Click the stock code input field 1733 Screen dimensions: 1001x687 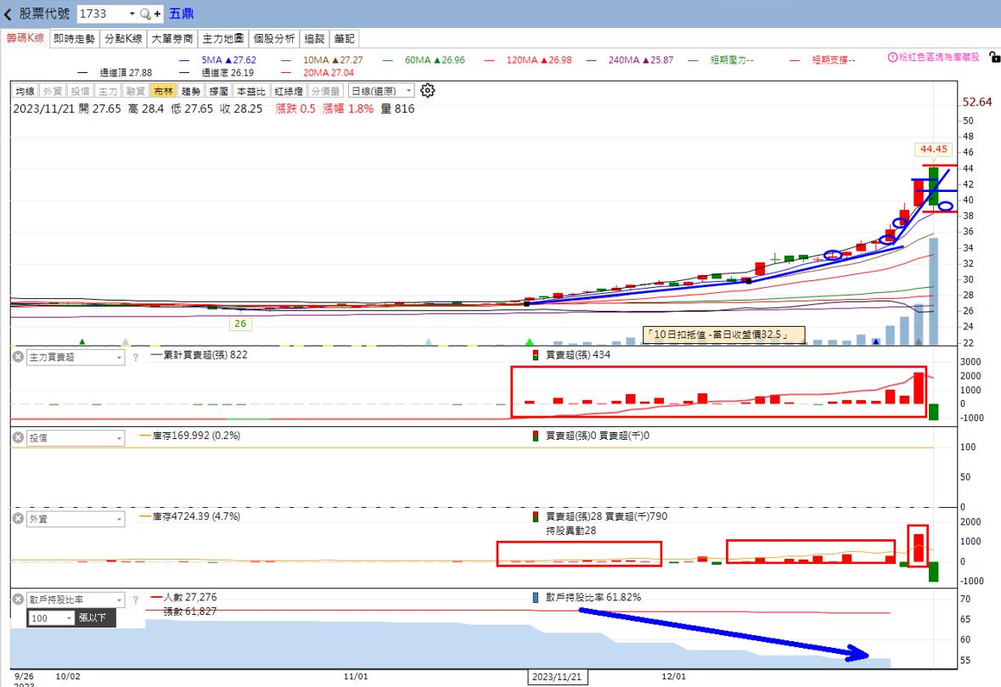click(x=102, y=14)
